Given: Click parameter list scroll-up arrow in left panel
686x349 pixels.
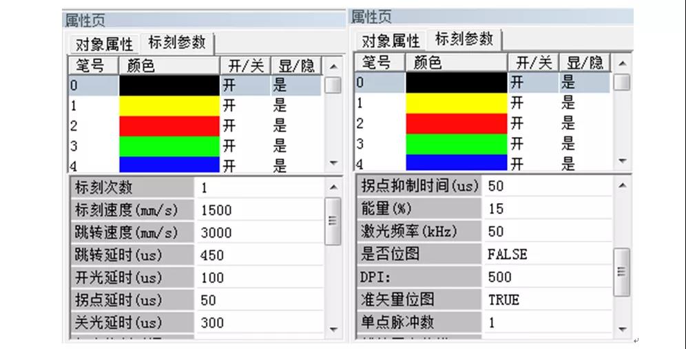Looking at the screenshot, I should [x=333, y=187].
